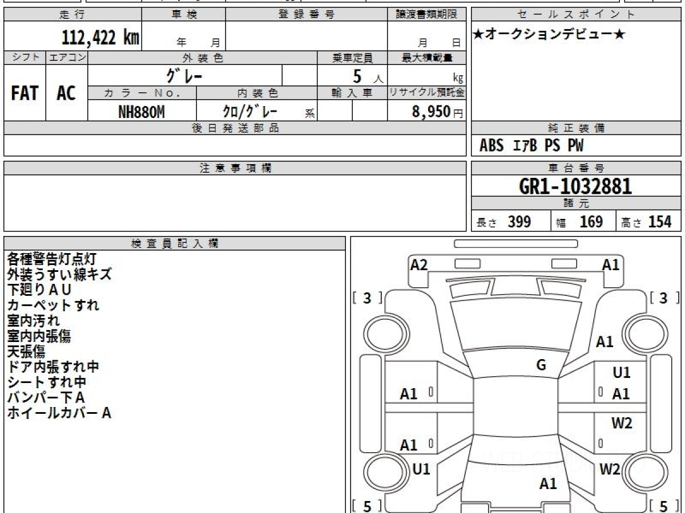Select the 登録番号 header cell

click(307, 15)
